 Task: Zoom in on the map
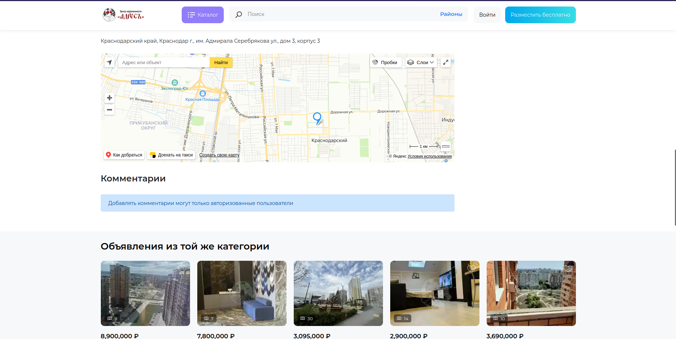(x=109, y=98)
